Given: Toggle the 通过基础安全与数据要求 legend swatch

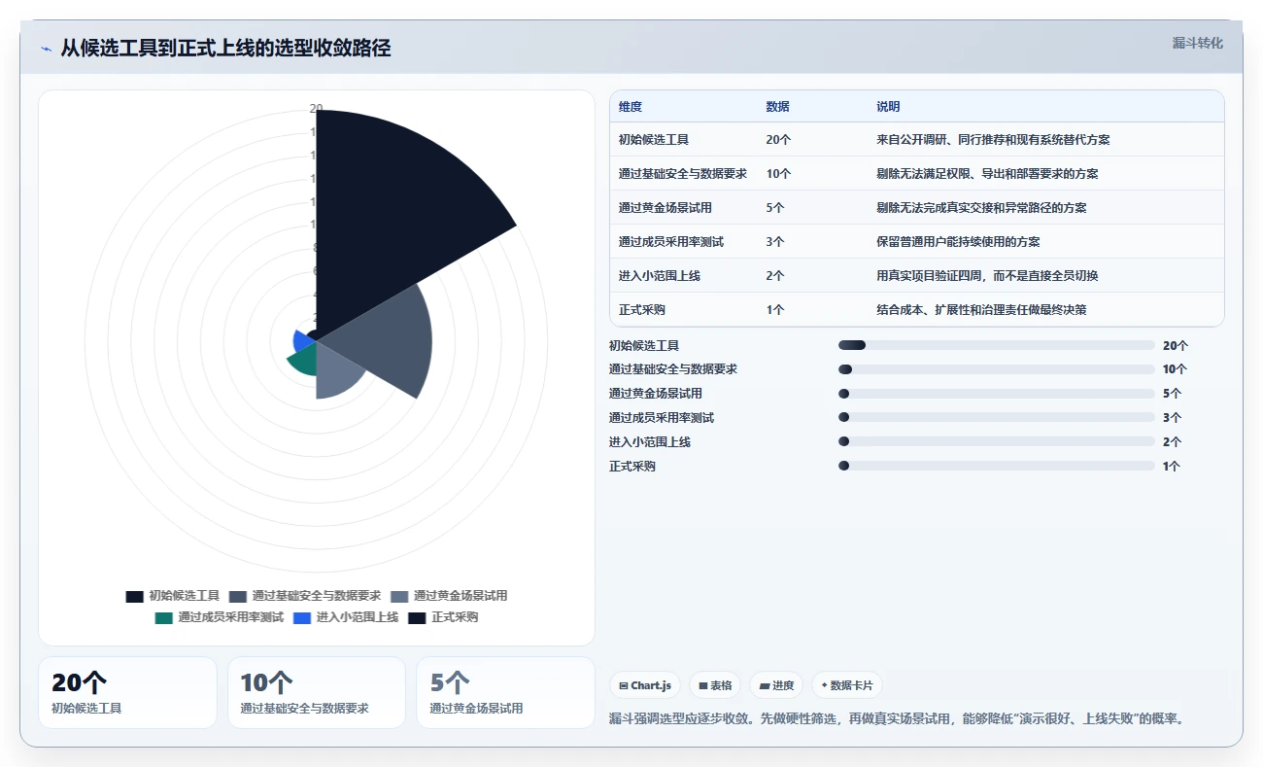Looking at the screenshot, I should pos(238,596).
